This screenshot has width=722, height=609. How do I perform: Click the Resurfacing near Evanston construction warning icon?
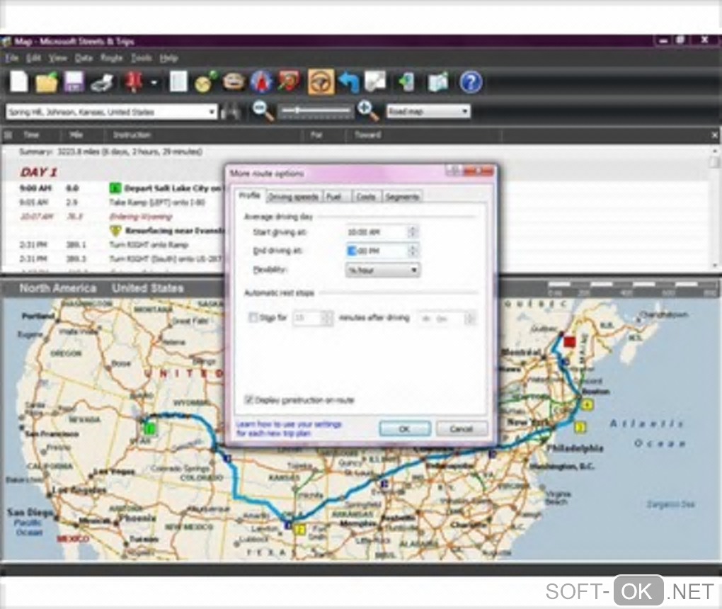[115, 230]
